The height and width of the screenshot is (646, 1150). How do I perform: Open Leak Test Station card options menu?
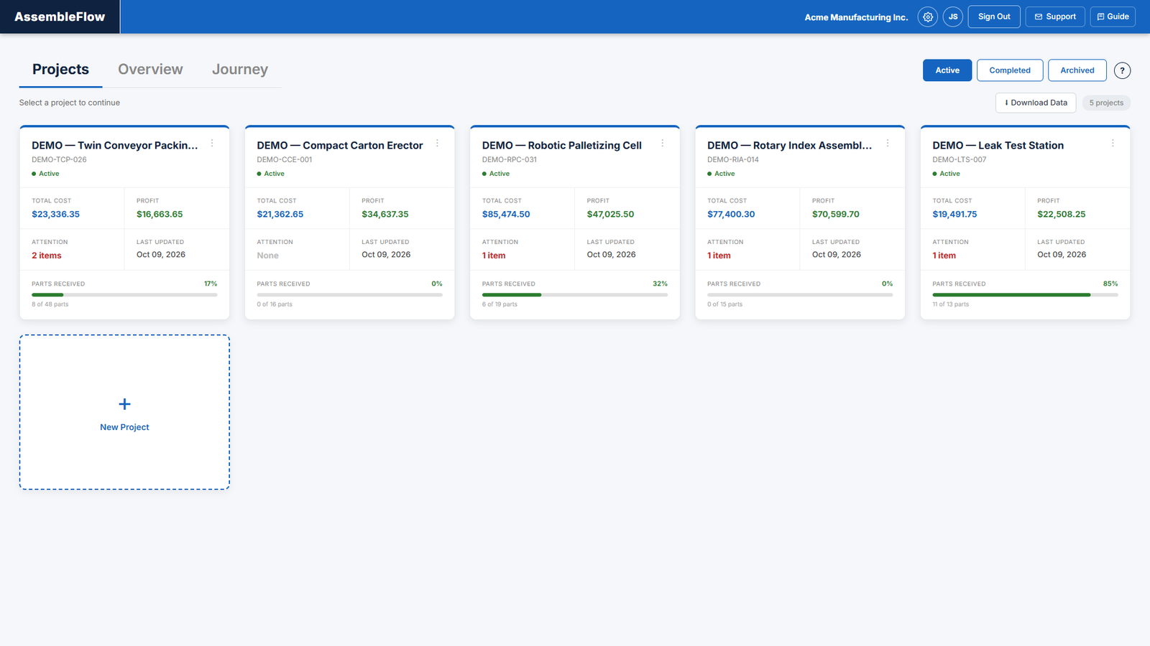coord(1113,144)
